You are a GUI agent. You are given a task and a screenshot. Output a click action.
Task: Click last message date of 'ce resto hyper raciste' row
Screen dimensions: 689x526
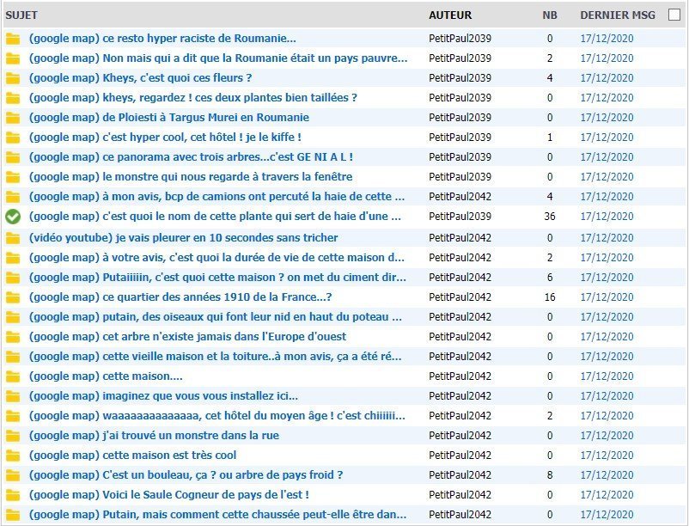[607, 38]
